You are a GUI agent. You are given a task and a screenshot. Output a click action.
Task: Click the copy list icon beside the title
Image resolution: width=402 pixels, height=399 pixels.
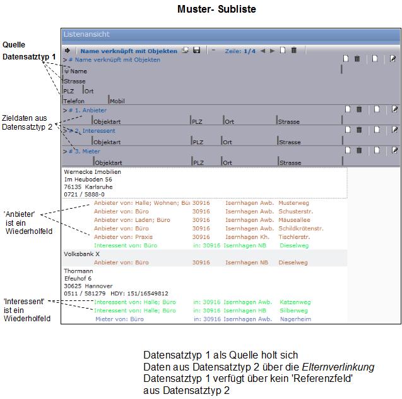pos(185,51)
